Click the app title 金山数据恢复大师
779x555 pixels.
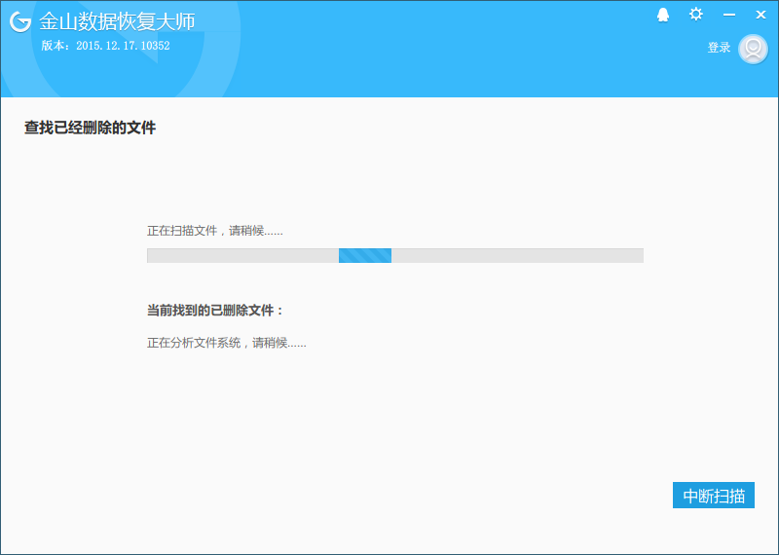(x=117, y=21)
